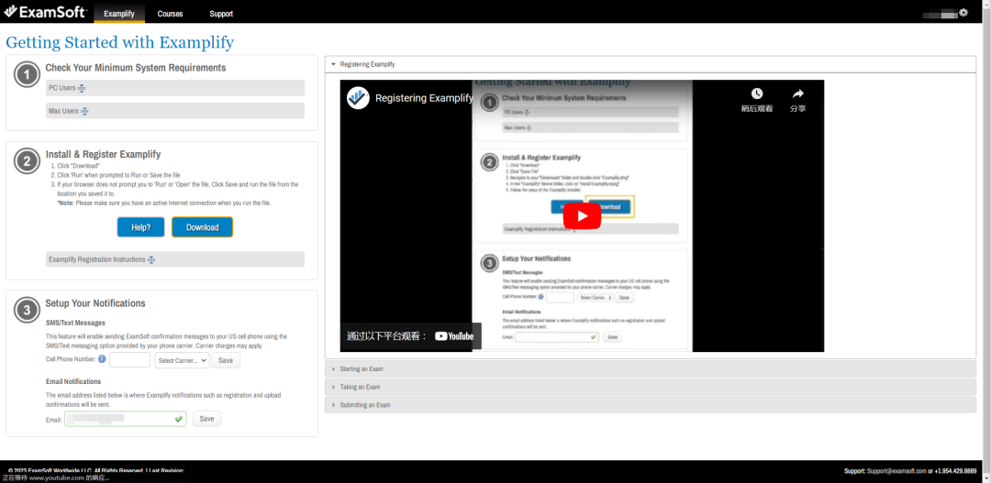Click expand icon beside Examplify Registration Instructions

tap(151, 259)
